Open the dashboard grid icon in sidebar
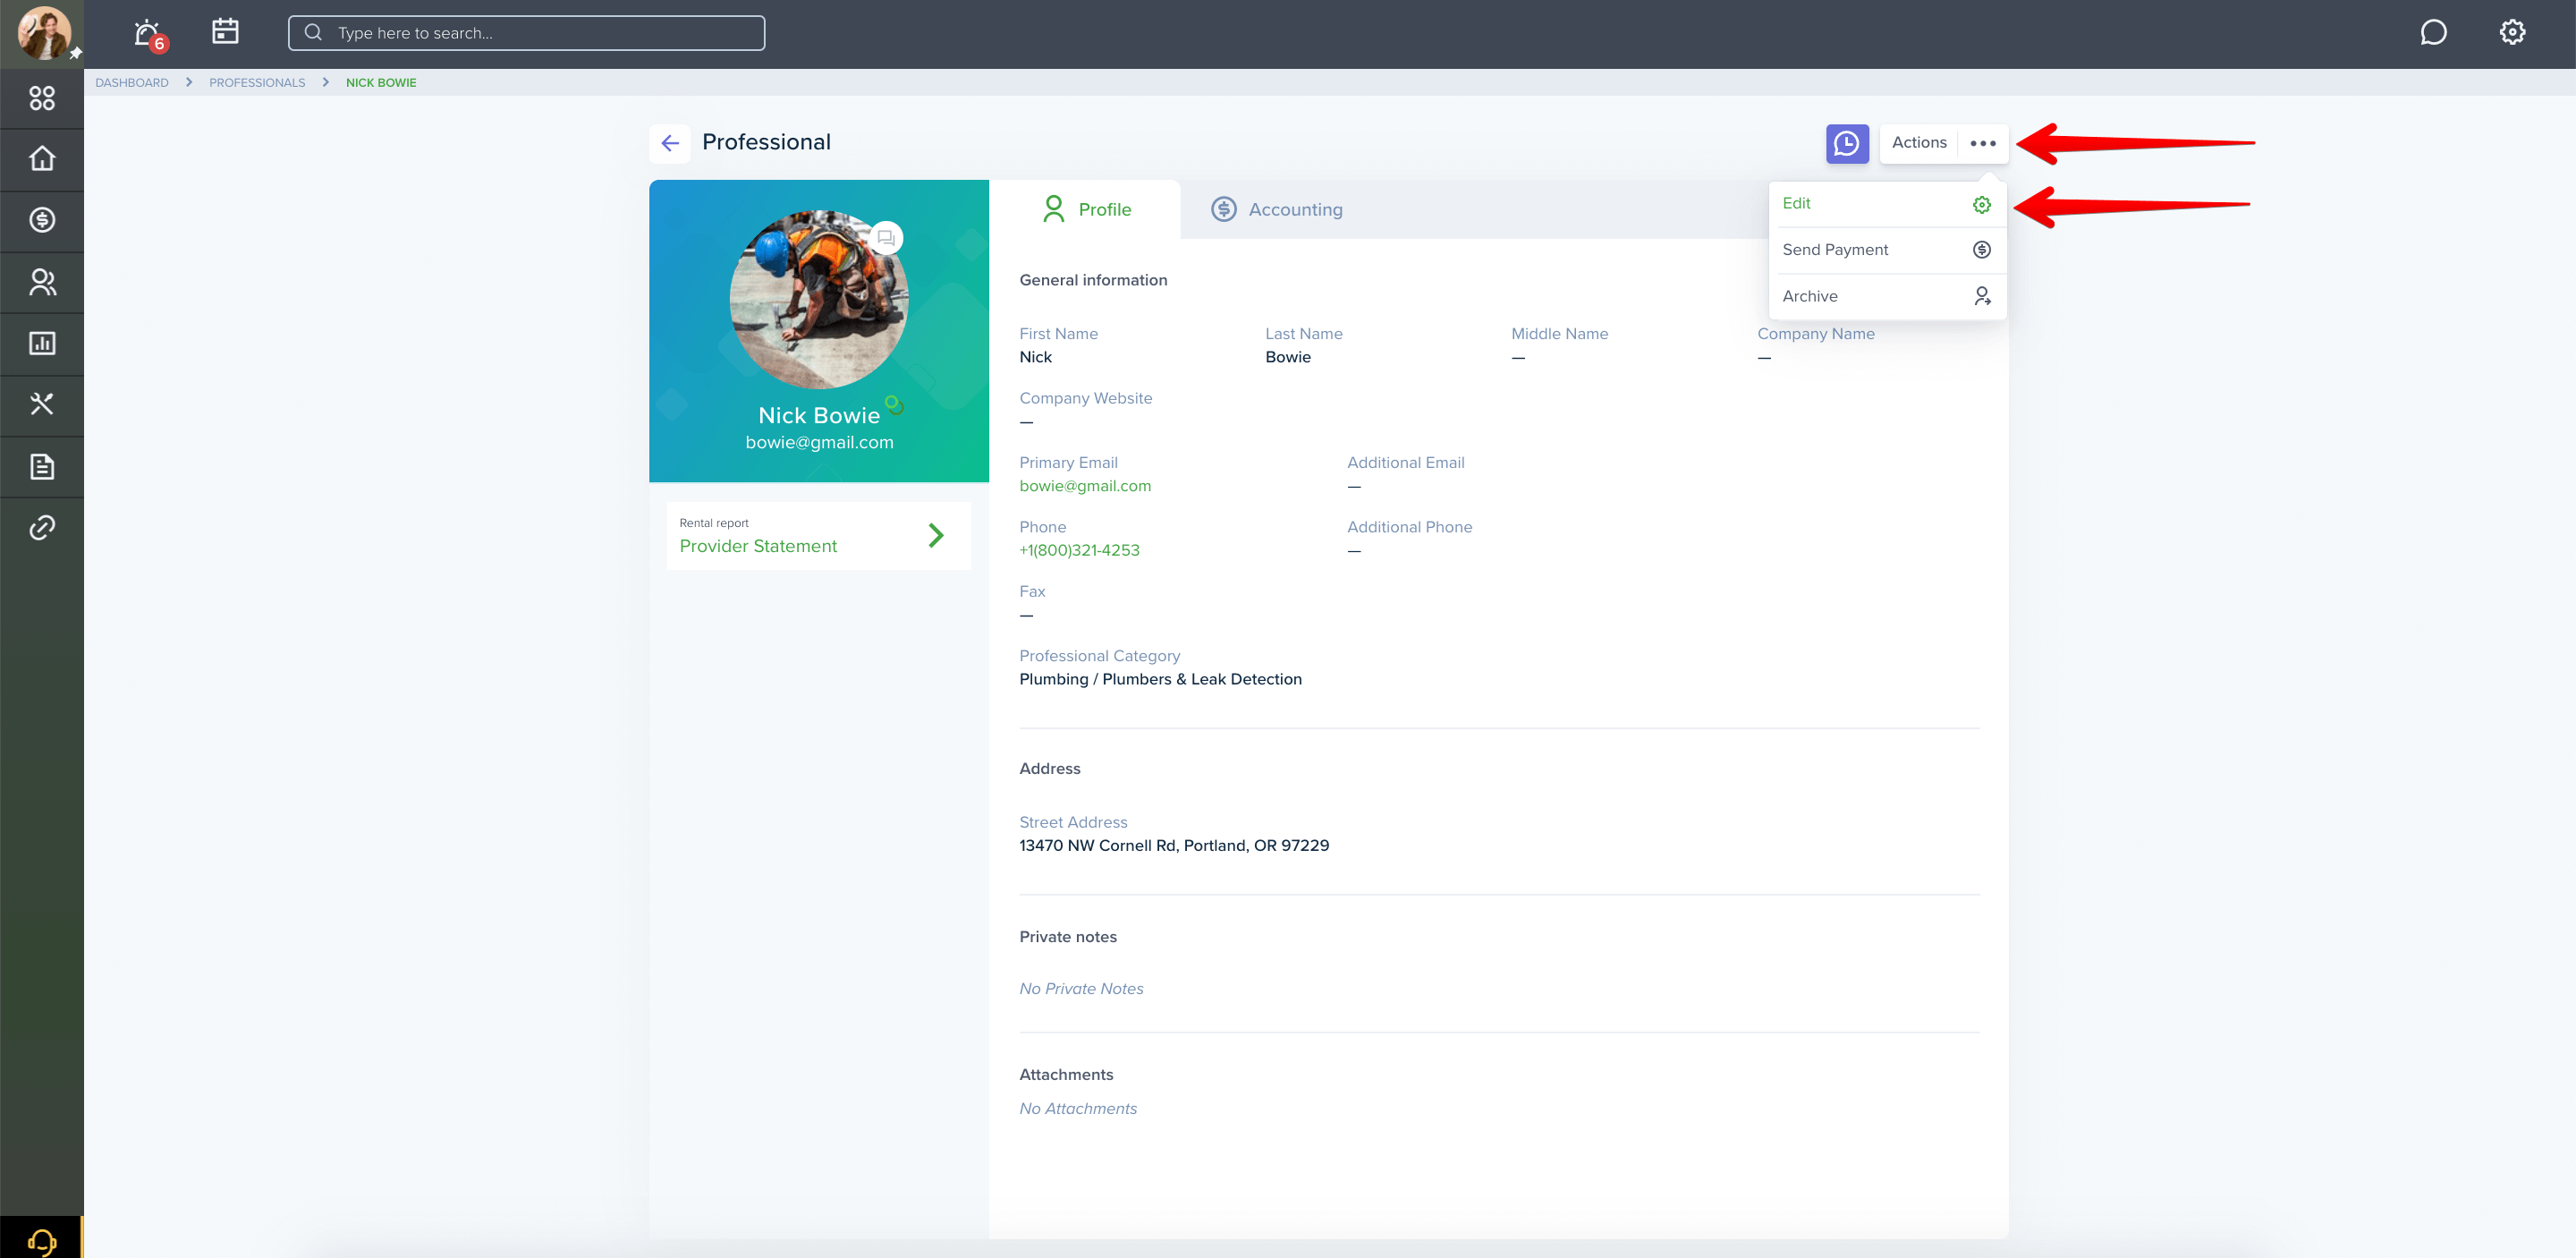 (42, 98)
